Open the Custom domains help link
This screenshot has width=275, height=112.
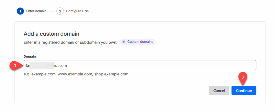[x=140, y=42]
